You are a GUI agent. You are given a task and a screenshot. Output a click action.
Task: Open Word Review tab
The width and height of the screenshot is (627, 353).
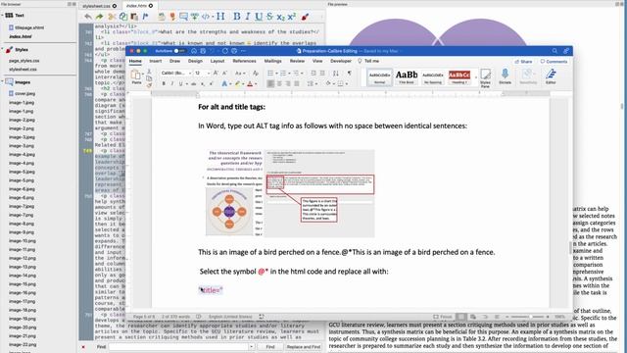(297, 61)
